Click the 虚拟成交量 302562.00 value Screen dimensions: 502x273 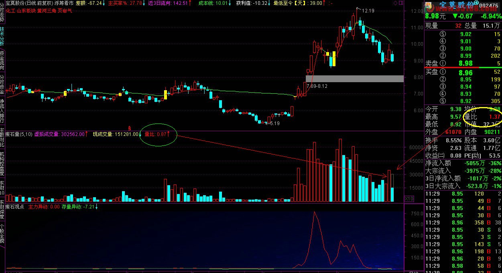pos(61,134)
